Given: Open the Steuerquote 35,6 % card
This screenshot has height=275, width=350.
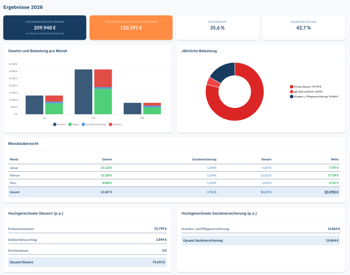Looking at the screenshot, I should 217,27.
